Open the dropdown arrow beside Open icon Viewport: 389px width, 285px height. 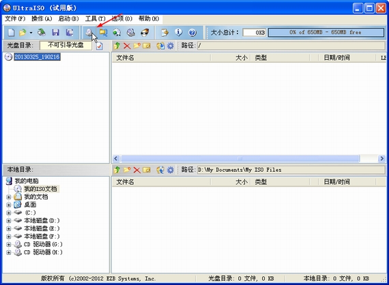click(x=31, y=33)
